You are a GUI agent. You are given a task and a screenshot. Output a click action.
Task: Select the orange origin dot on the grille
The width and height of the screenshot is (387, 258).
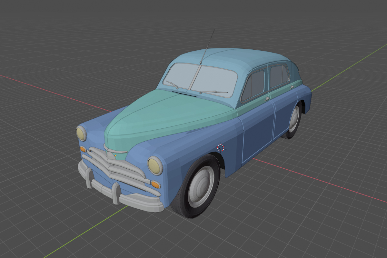[115, 156]
